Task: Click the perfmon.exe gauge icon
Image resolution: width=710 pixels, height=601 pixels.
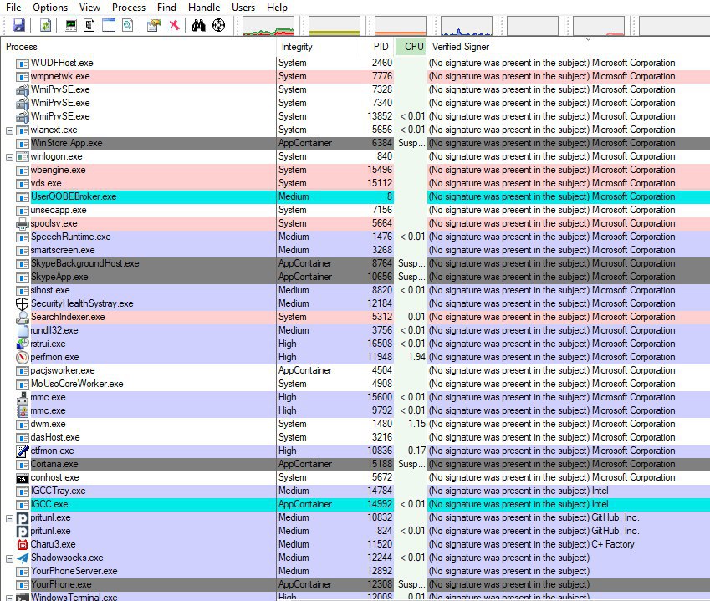Action: (23, 358)
